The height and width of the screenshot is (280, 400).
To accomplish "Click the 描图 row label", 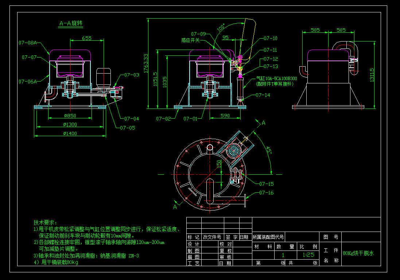I will pos(194,257).
